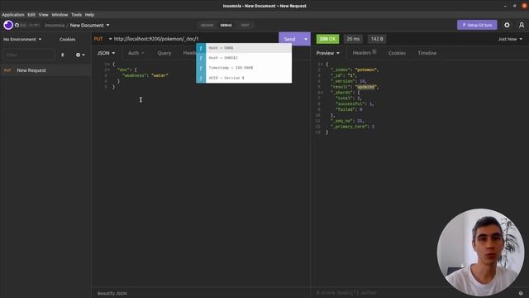Click Setup Git Sync button
This screenshot has height=298, width=529.
[477, 25]
